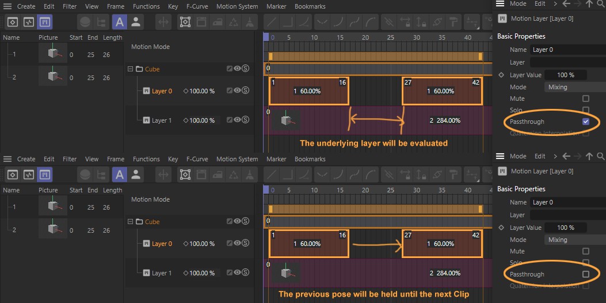This screenshot has width=606, height=303.
Task: Click Layer Value 100 % field in upper panel
Action: 566,75
